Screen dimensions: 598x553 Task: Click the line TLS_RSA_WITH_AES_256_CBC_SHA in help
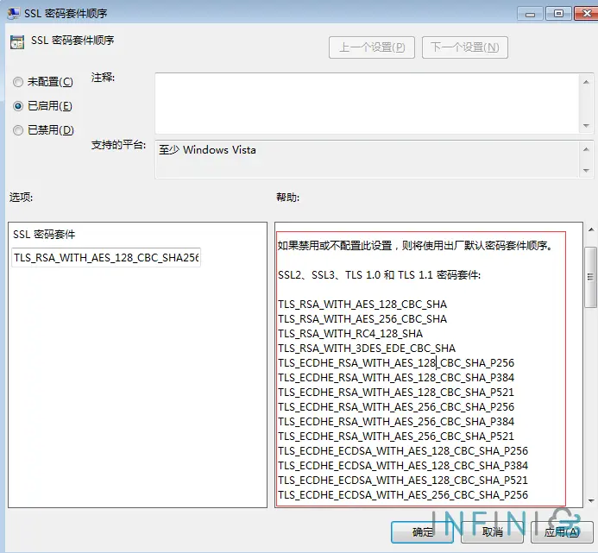point(362,319)
